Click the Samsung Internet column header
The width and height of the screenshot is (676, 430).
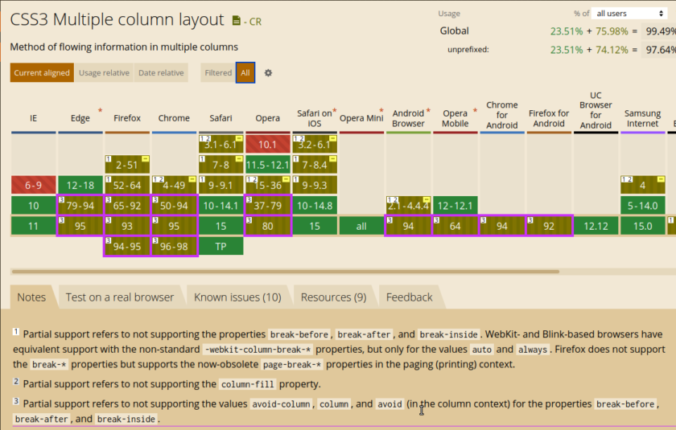(x=643, y=118)
